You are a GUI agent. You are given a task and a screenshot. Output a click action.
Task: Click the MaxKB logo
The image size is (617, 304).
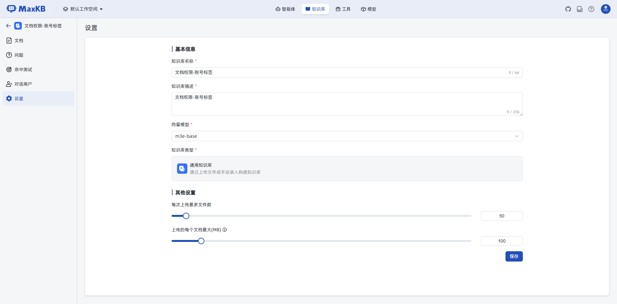(26, 9)
